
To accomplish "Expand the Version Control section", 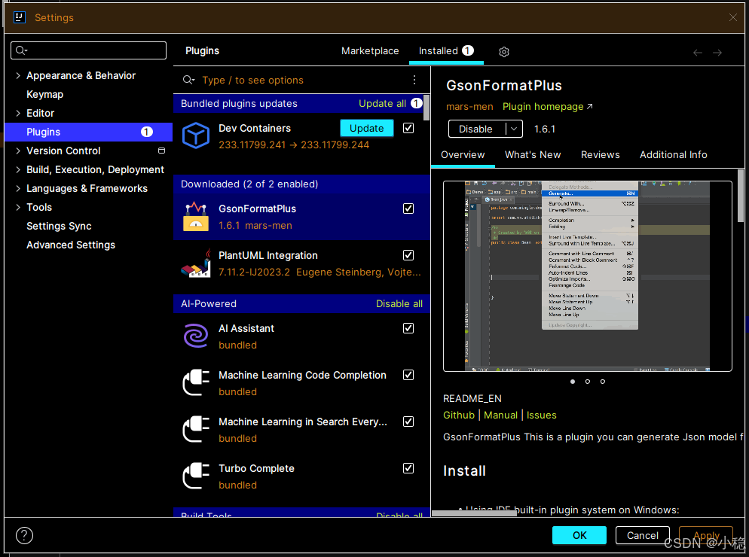I will pos(18,151).
